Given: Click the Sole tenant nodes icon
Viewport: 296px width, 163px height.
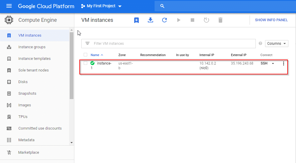Looking at the screenshot, I should 9,70.
